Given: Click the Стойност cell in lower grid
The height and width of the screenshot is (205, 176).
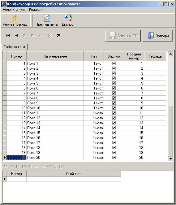Looking at the screenshot, I should (x=74, y=179).
